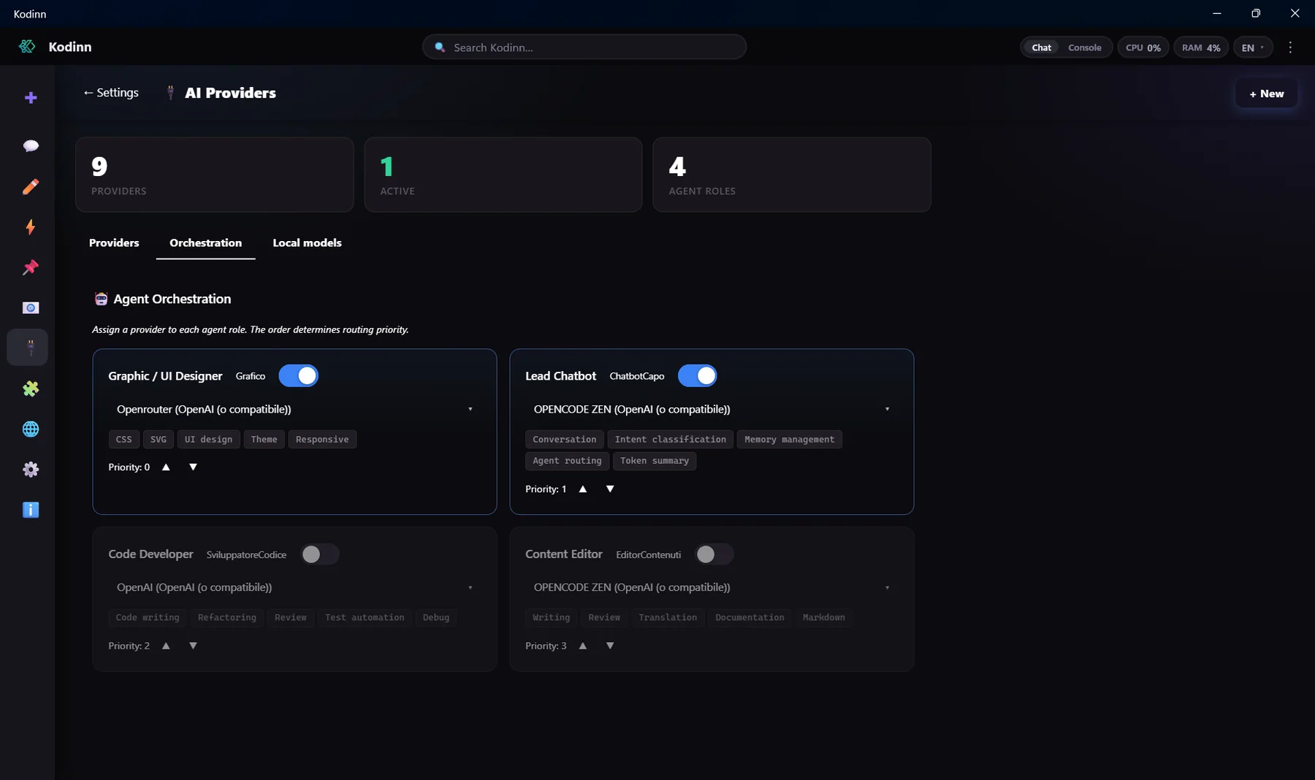Image resolution: width=1315 pixels, height=780 pixels.
Task: Click the 9 Providers stat card
Action: tap(215, 175)
